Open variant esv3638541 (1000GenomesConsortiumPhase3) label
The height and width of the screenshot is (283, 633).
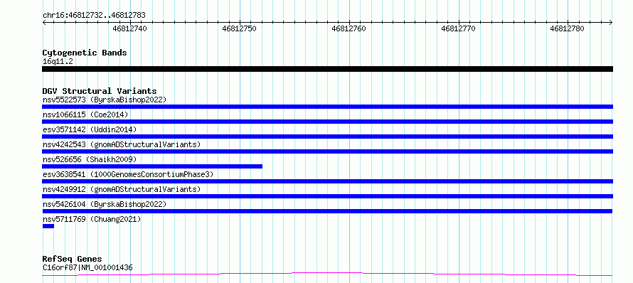[128, 174]
